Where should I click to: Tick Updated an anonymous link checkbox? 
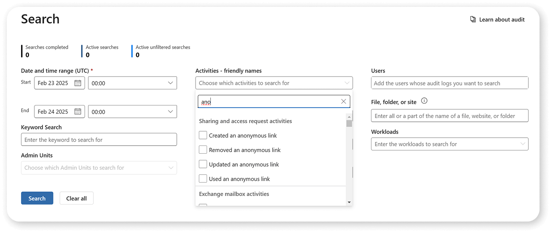click(x=203, y=164)
